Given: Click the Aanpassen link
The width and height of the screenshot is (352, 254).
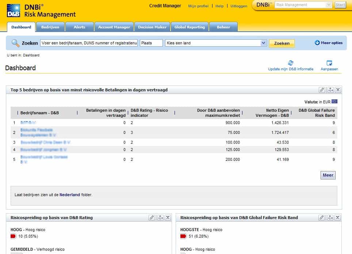Looking at the screenshot, I should click(x=329, y=69).
